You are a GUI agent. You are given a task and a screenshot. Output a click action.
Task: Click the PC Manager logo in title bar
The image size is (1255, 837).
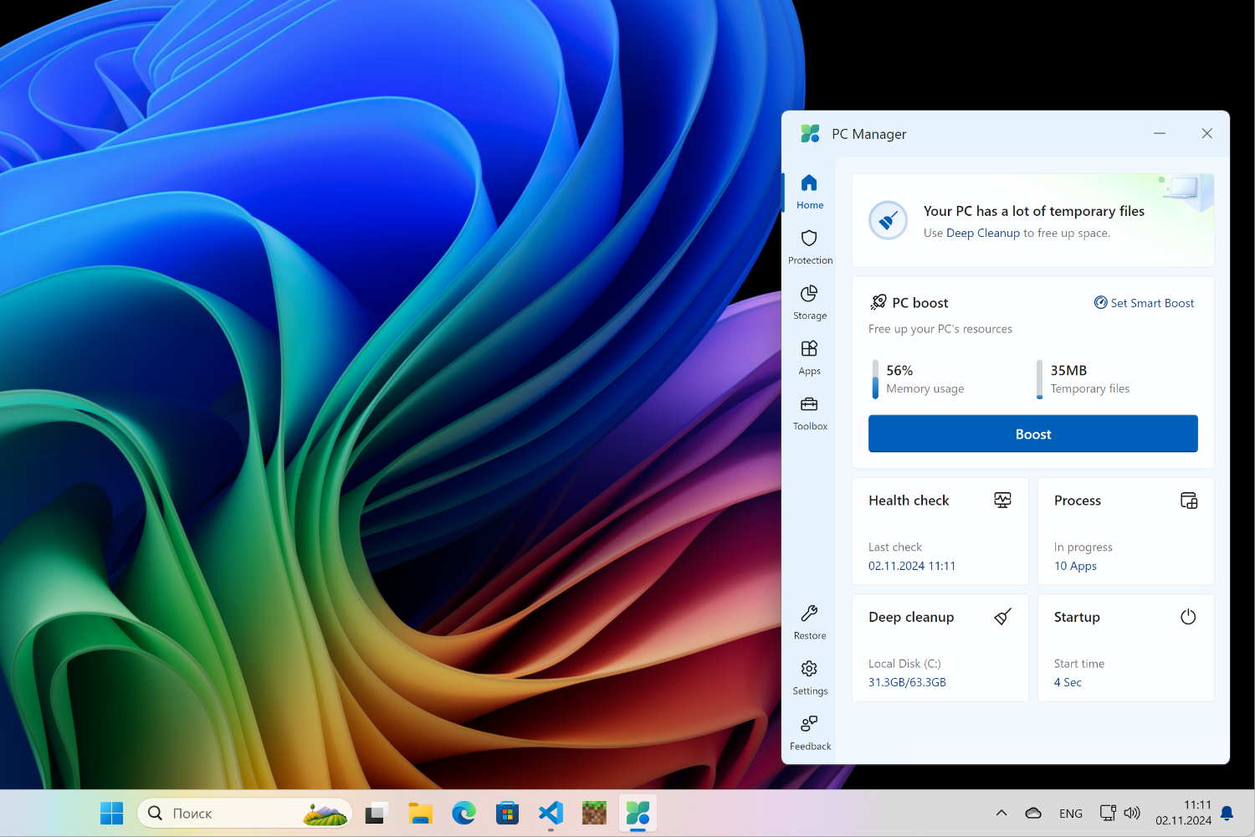coord(810,133)
